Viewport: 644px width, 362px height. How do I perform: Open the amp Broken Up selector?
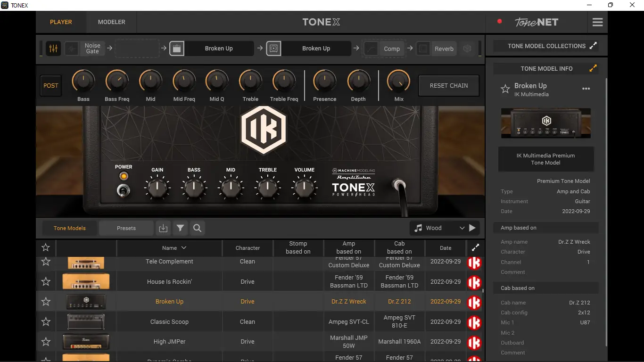click(x=219, y=49)
